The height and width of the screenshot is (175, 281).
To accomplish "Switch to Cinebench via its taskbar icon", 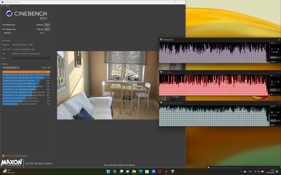I will 166,171.
